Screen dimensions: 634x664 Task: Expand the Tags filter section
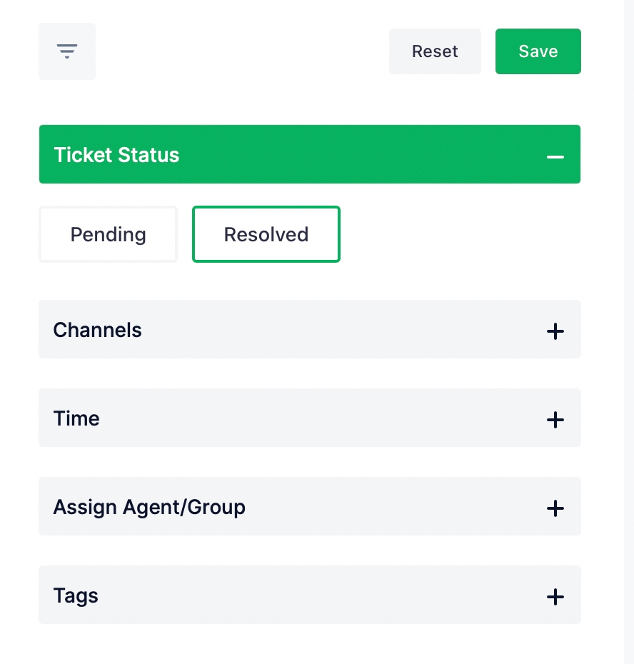pyautogui.click(x=310, y=595)
